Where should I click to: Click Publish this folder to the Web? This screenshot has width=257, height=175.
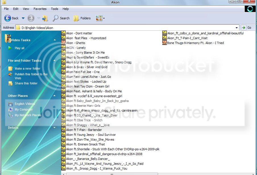pos(31,76)
